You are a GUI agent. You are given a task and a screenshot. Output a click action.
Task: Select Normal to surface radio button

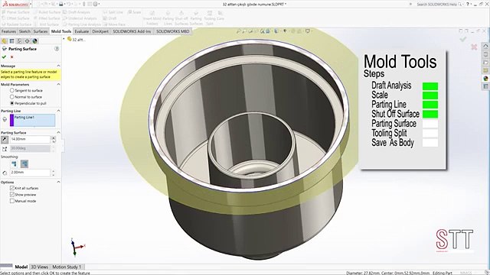click(x=12, y=97)
